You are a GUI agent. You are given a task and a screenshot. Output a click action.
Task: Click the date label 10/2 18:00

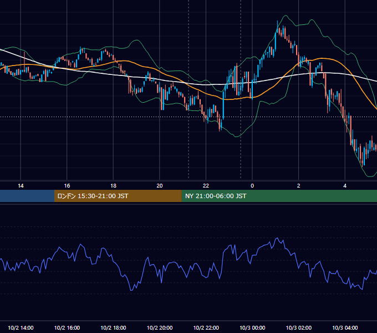coord(113,327)
